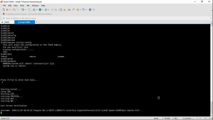Click the Open session folder icon

tap(7, 10)
